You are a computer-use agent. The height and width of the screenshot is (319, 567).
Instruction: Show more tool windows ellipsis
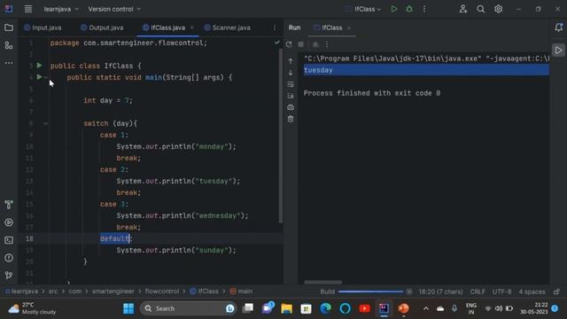click(x=9, y=63)
